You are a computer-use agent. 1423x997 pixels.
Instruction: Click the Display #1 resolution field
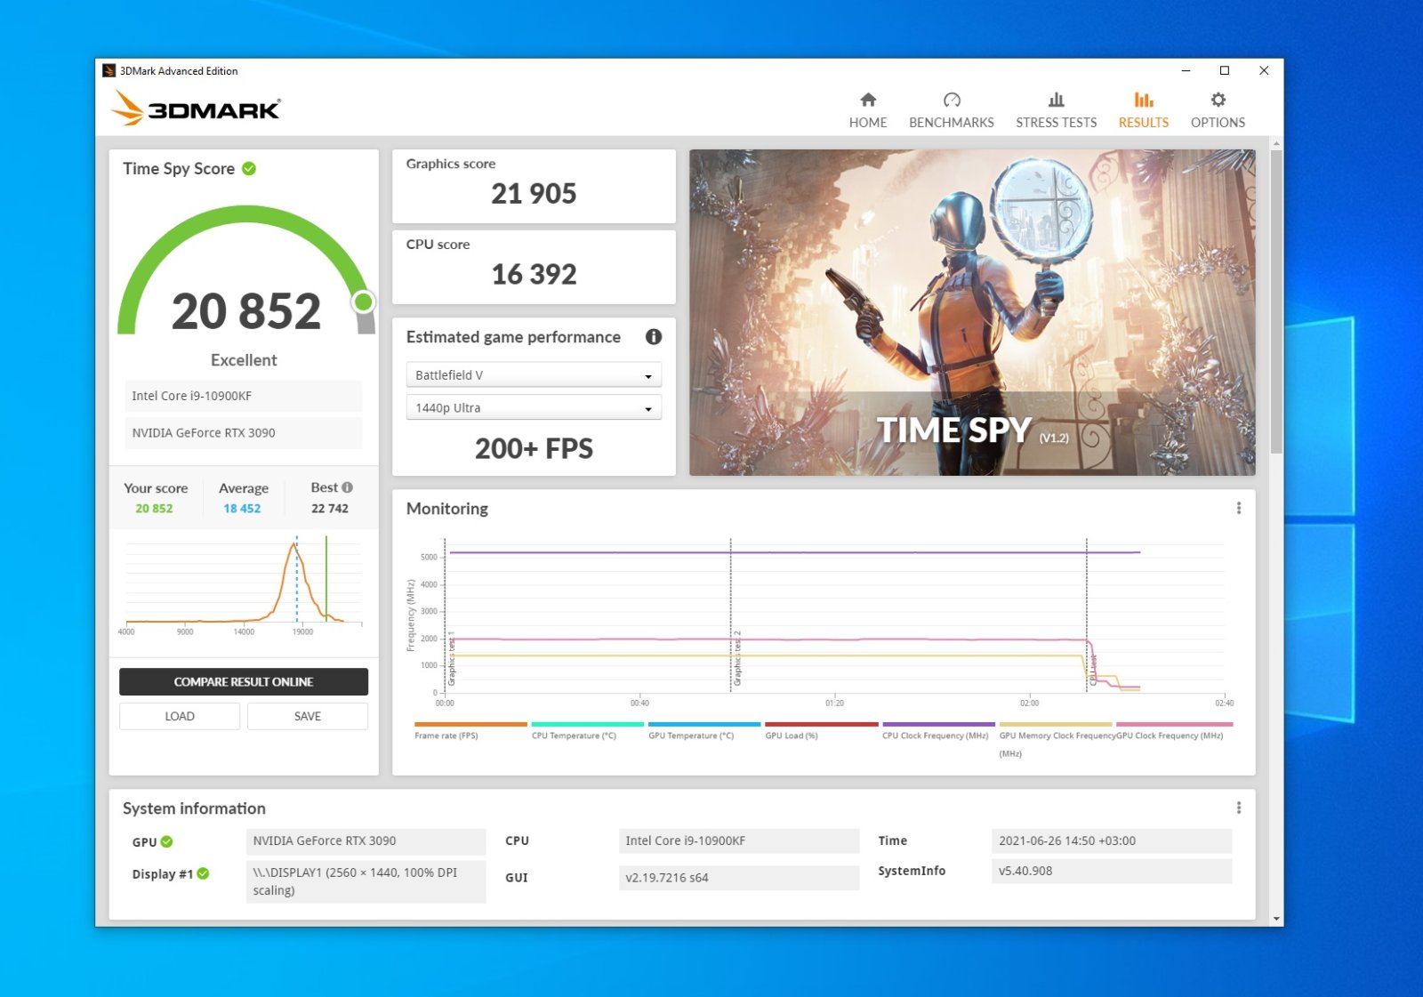pos(366,881)
